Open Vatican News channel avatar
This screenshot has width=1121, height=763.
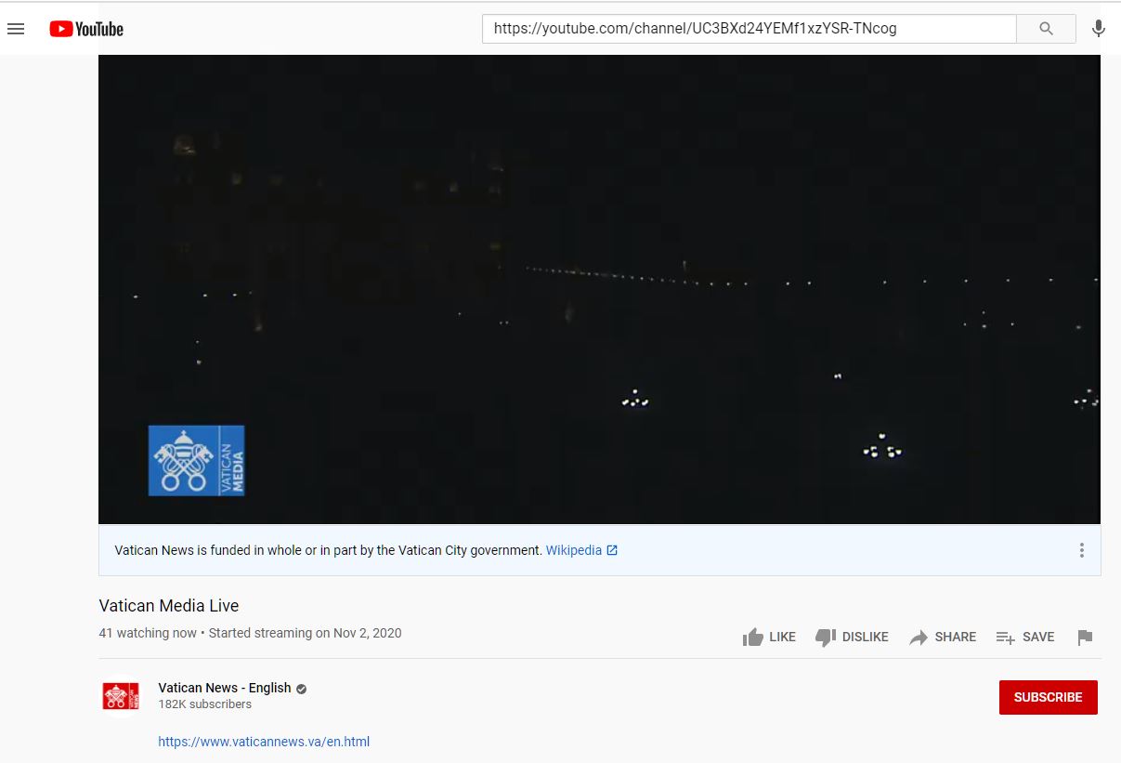click(x=121, y=696)
